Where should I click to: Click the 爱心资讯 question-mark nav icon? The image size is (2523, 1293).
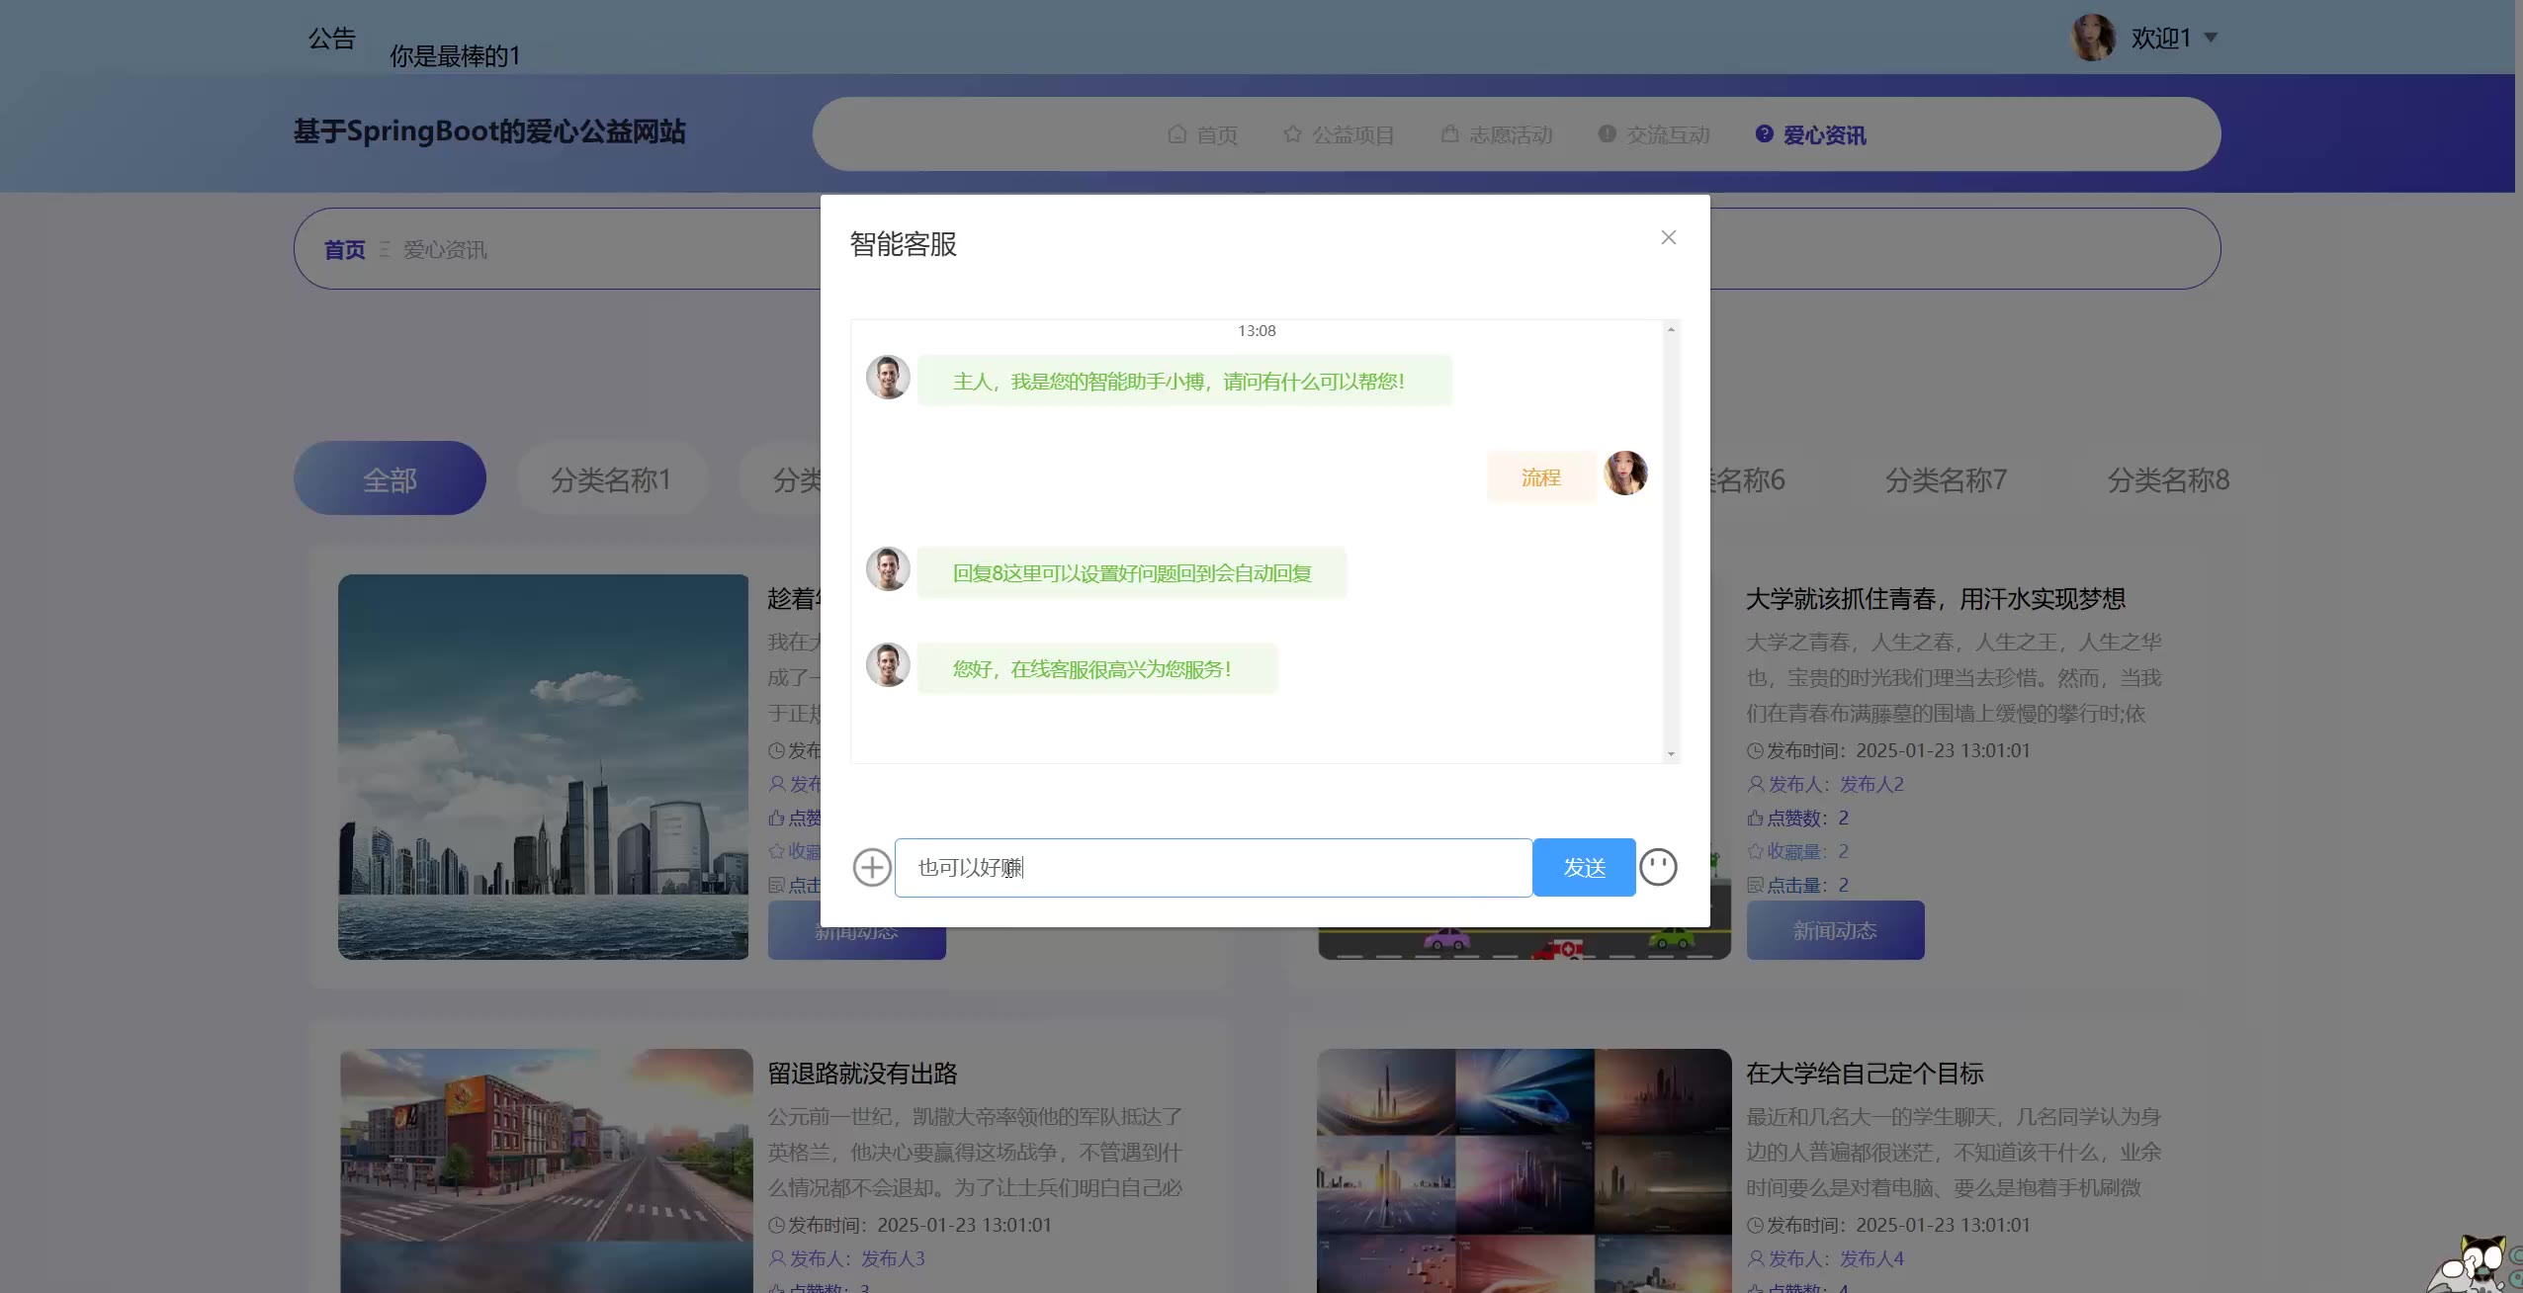point(1764,133)
